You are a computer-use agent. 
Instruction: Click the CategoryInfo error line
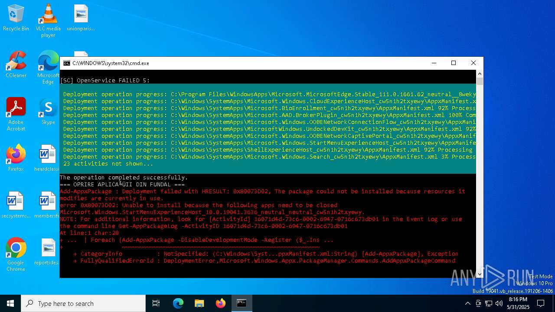click(266, 254)
